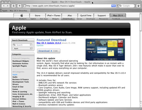
Task: Go to Switch subnavigation link
Action: (x=33, y=19)
